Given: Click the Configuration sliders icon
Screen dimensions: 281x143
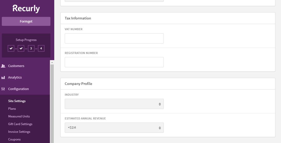Looking at the screenshot, I should pyautogui.click(x=3, y=89).
